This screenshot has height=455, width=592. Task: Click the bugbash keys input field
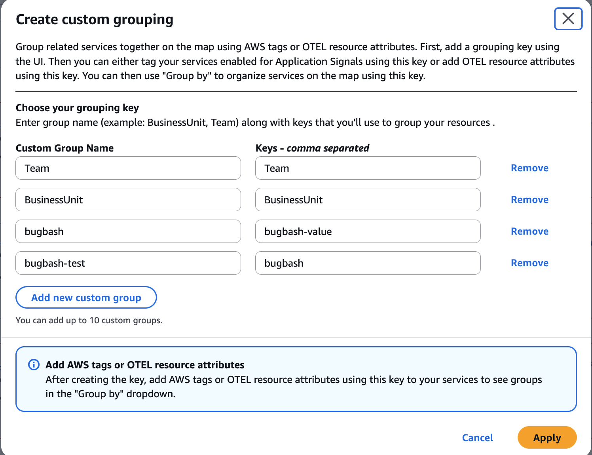368,263
